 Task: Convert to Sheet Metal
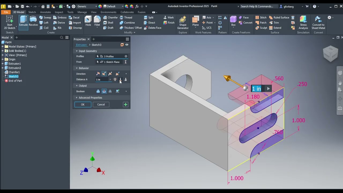click(x=318, y=23)
